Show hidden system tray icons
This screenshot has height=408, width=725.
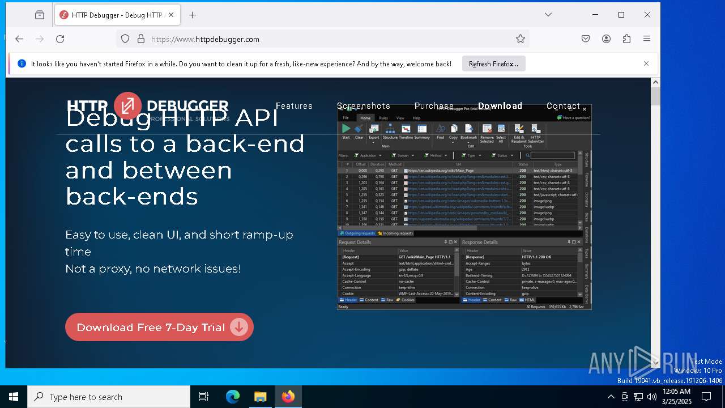tap(611, 397)
